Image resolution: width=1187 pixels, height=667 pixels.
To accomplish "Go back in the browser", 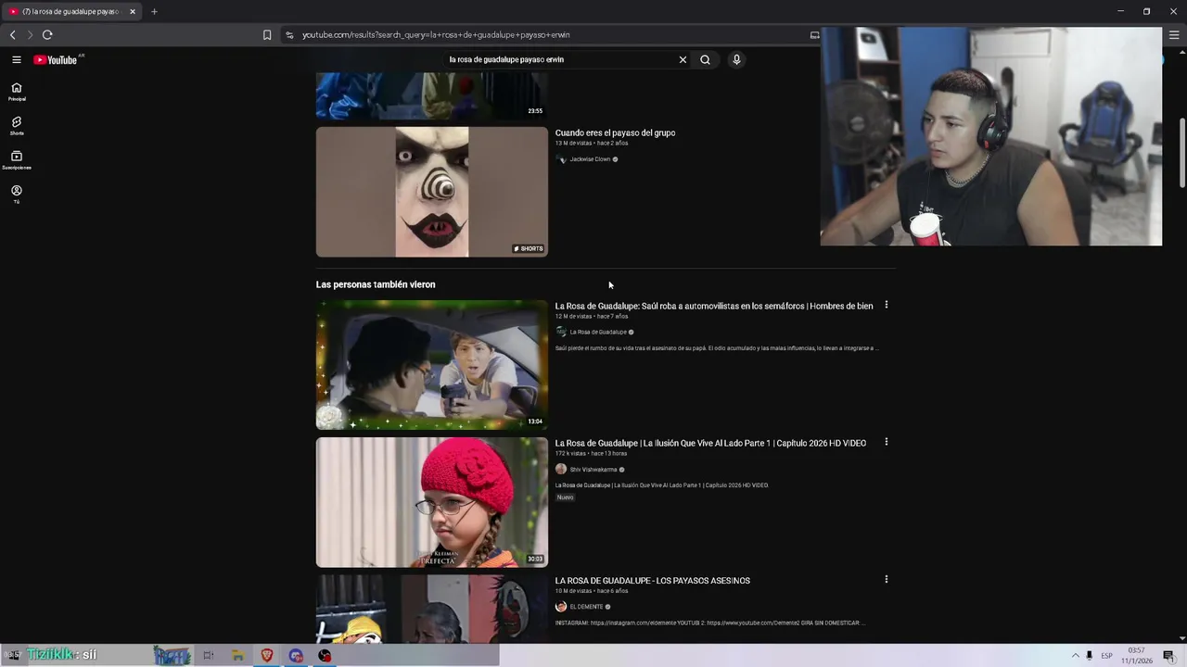I will tap(12, 34).
